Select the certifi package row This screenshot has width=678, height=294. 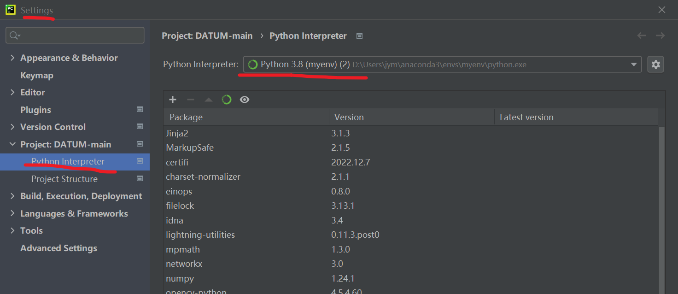pos(411,162)
